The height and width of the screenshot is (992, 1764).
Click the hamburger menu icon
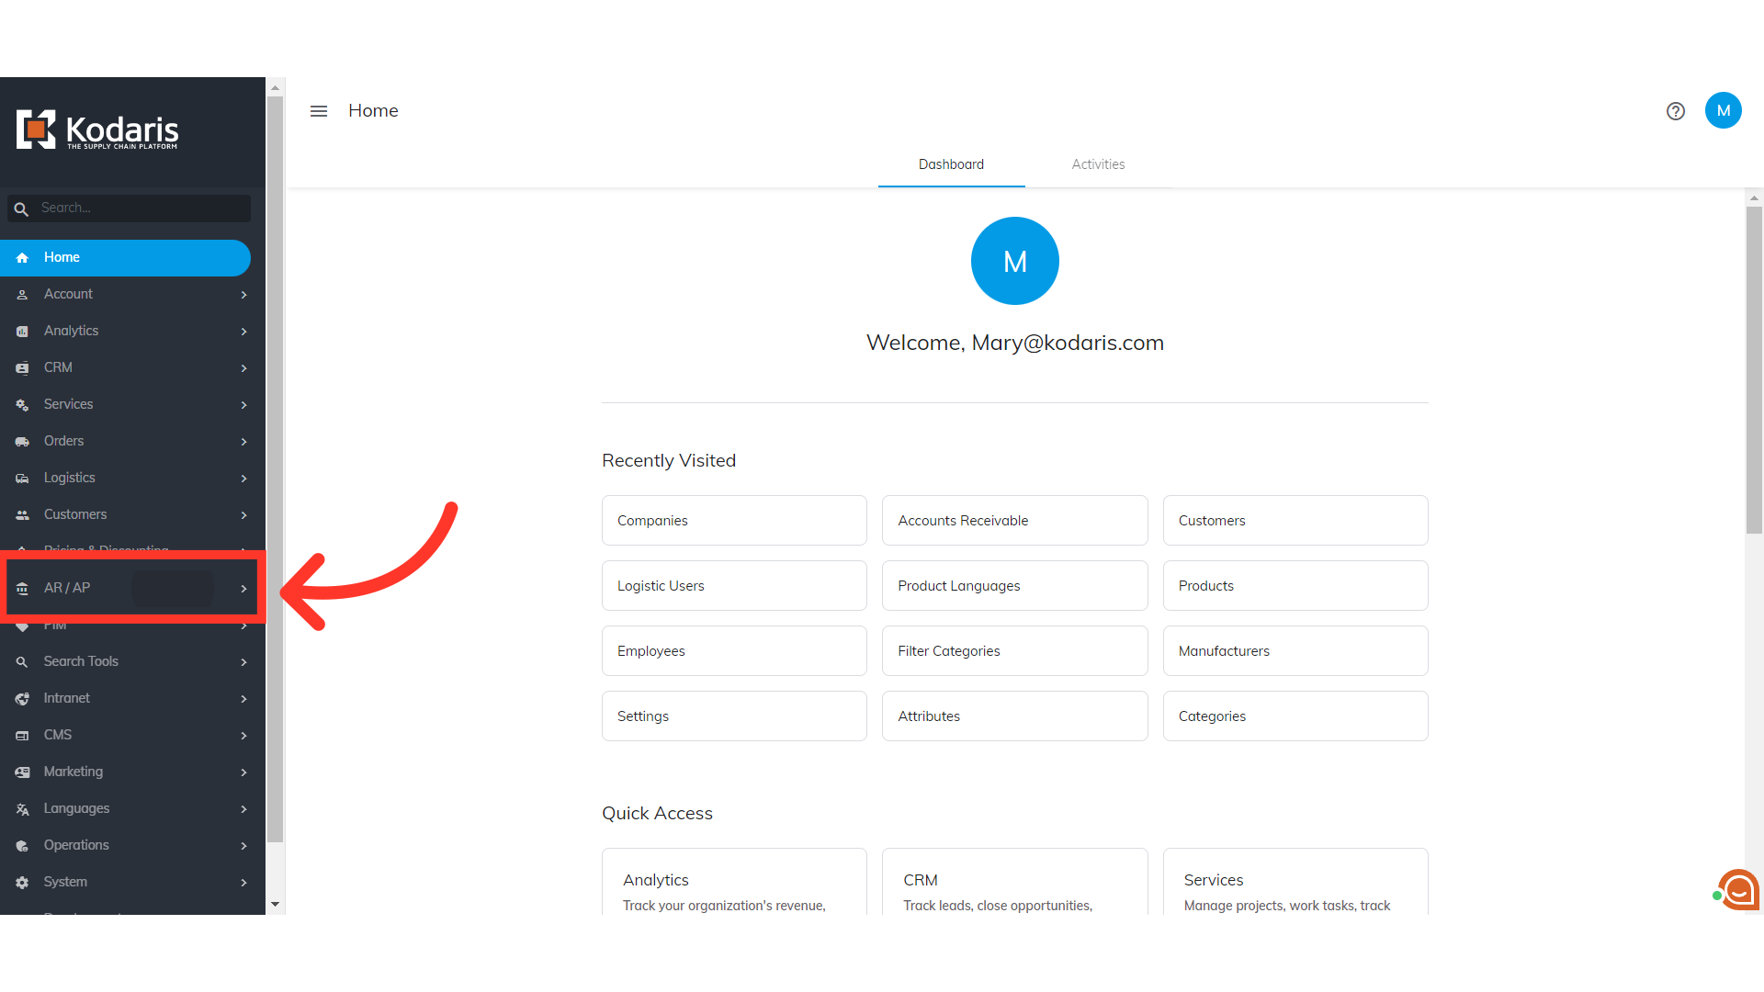(319, 111)
